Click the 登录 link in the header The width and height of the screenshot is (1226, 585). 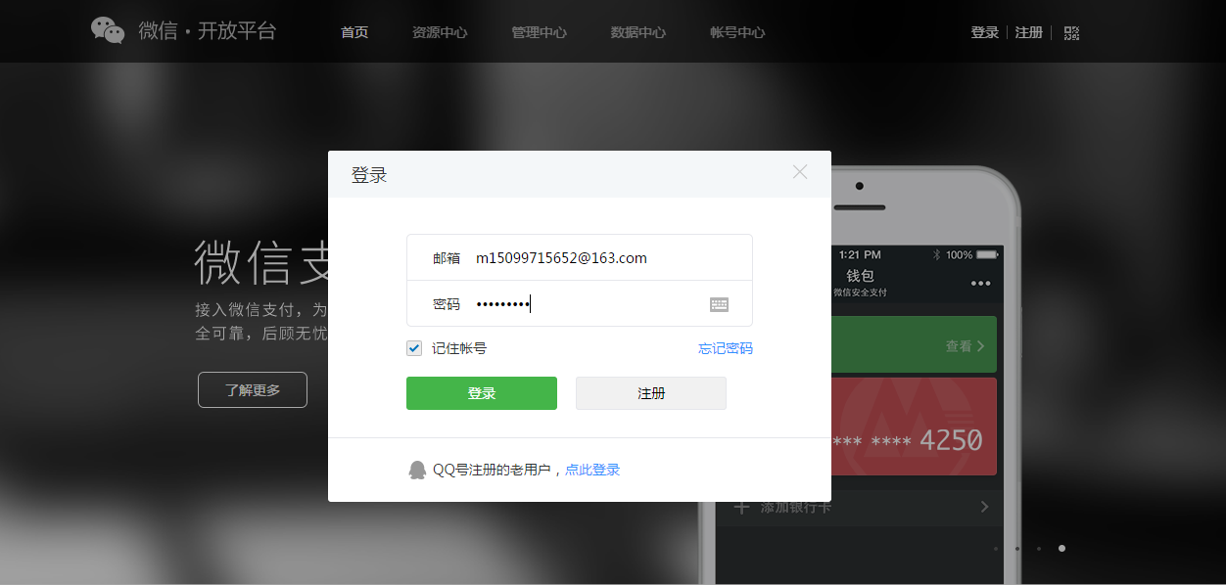pos(985,32)
